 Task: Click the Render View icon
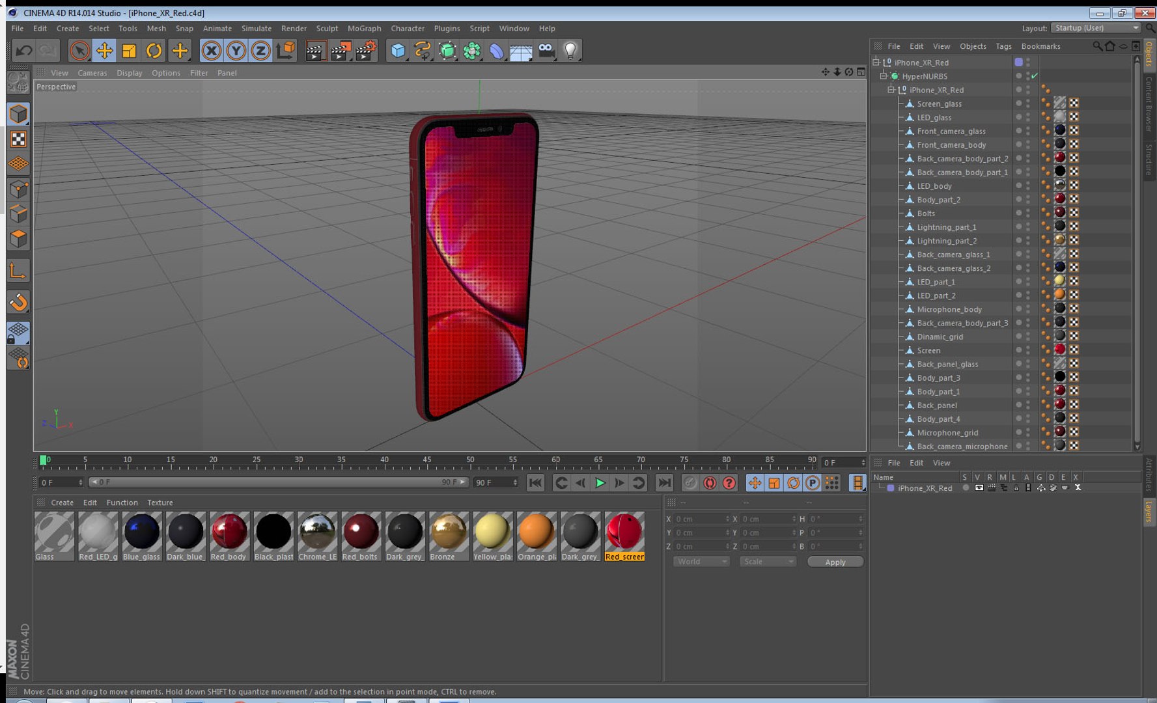coord(314,50)
